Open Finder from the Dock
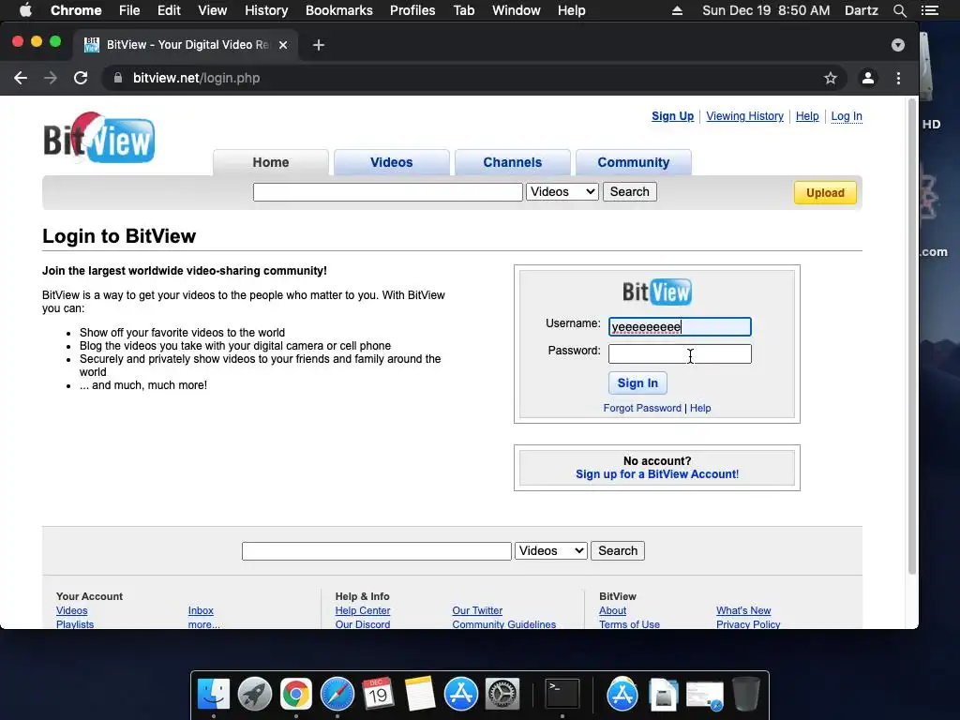 214,695
